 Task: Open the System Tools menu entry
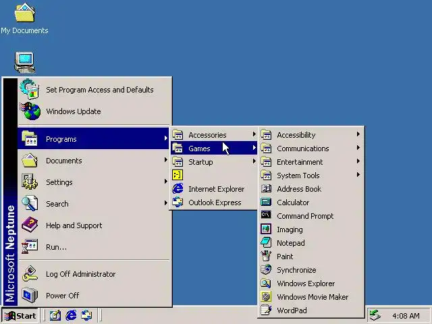(x=310, y=175)
